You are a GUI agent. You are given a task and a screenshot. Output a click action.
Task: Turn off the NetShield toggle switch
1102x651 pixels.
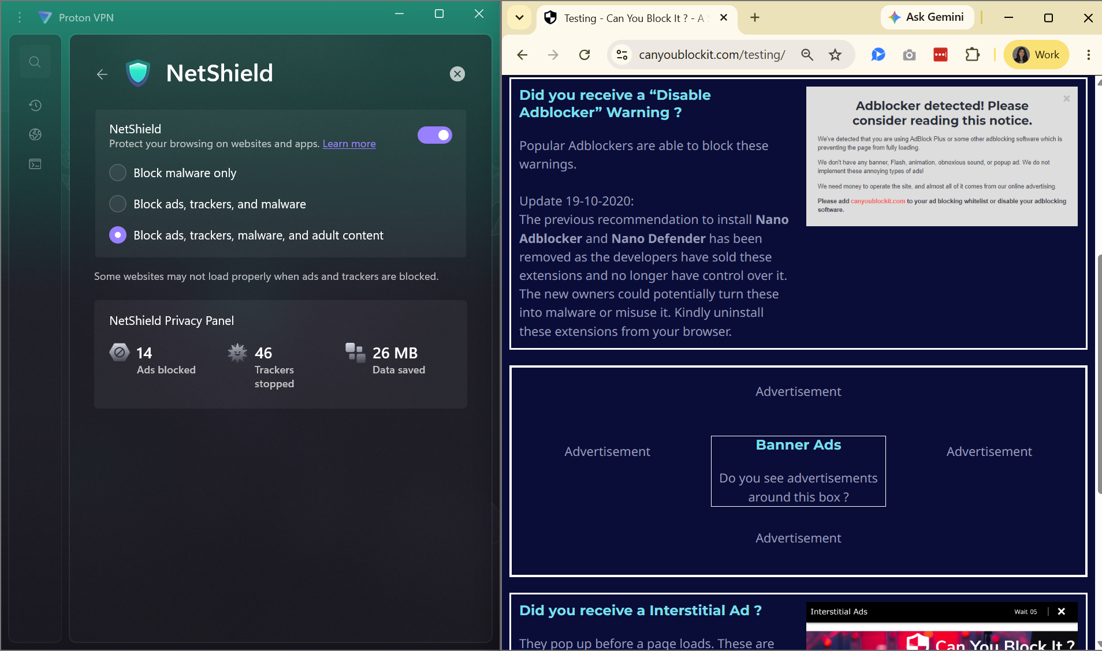point(435,135)
